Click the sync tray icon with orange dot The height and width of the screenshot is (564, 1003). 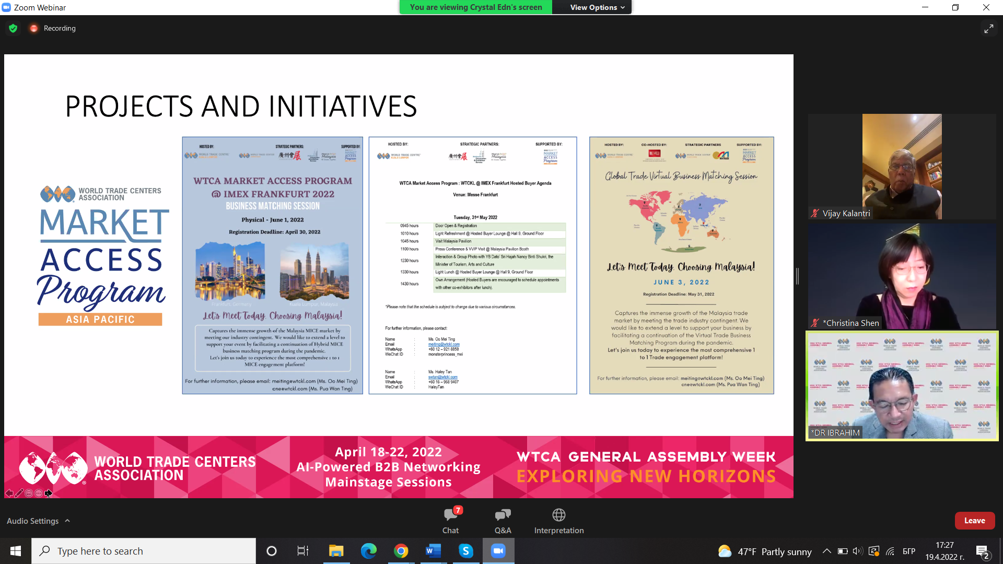point(873,551)
